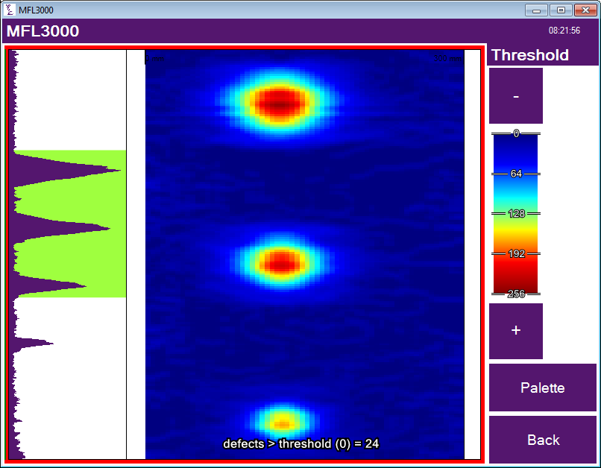Image resolution: width=601 pixels, height=468 pixels.
Task: Click the Threshold panel heading
Action: coord(530,55)
